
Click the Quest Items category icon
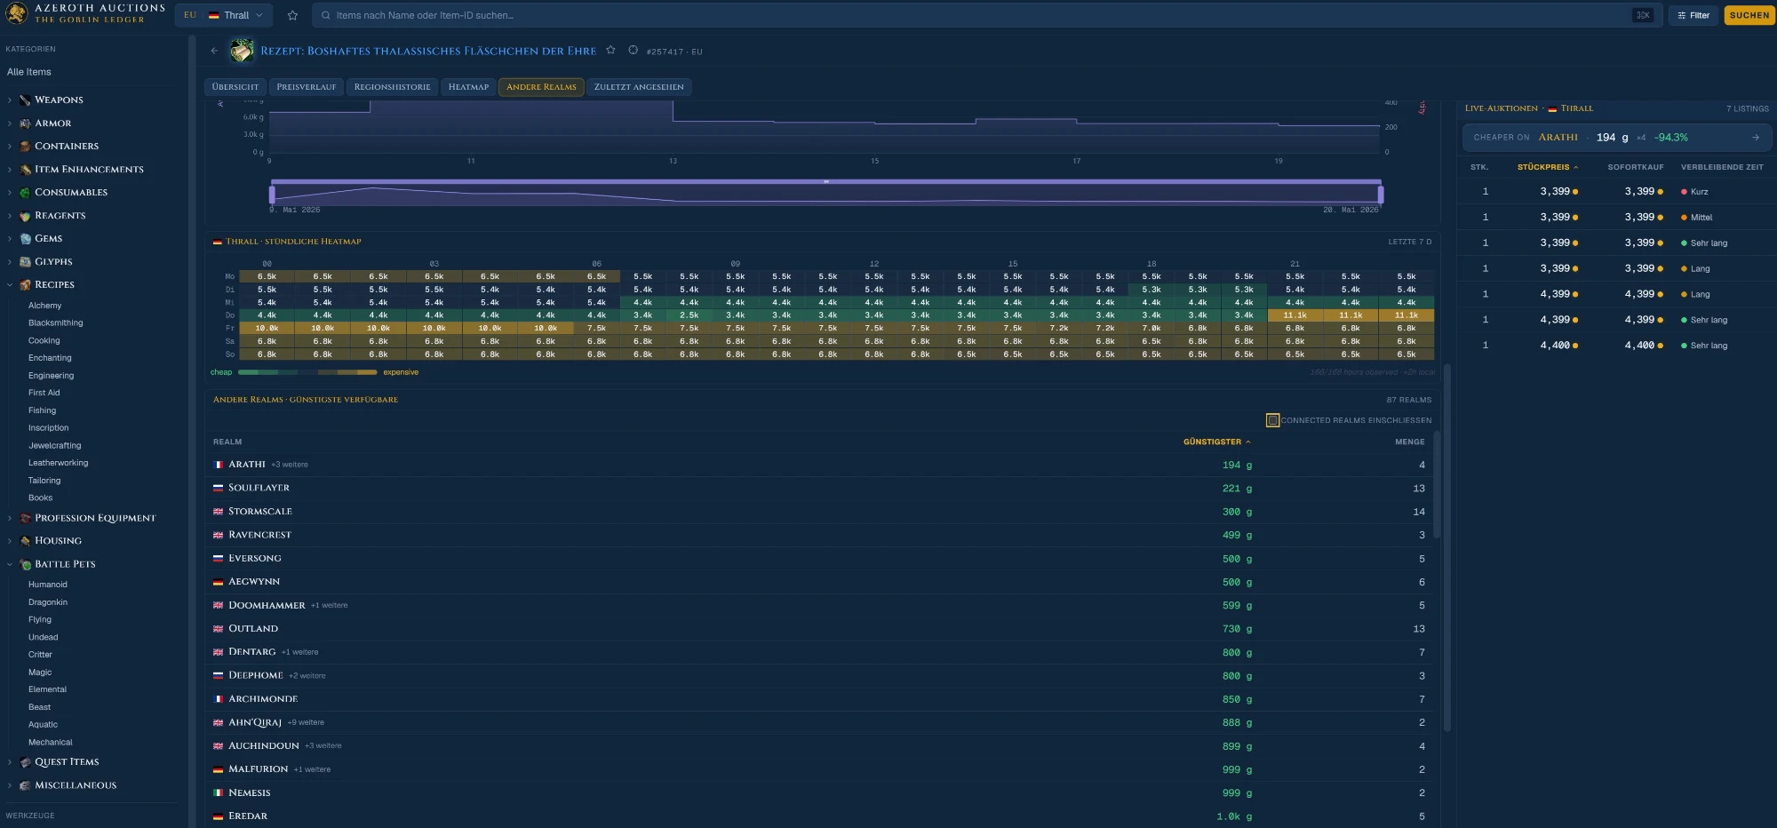click(x=25, y=762)
